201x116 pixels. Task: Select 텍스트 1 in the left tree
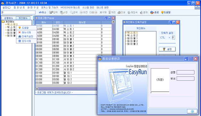(12, 24)
